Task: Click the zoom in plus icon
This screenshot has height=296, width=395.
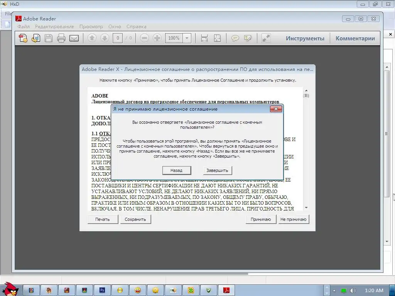Action: [157, 38]
